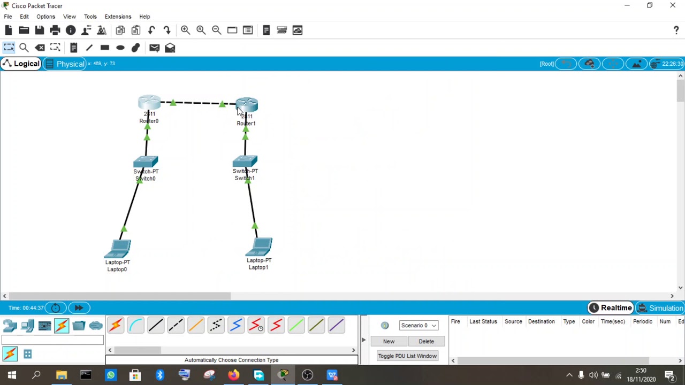Click the connection list horizontal scrollbar
This screenshot has height=385, width=685.
[x=137, y=350]
